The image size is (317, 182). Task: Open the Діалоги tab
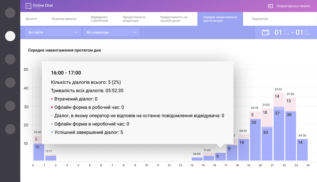coord(31,19)
